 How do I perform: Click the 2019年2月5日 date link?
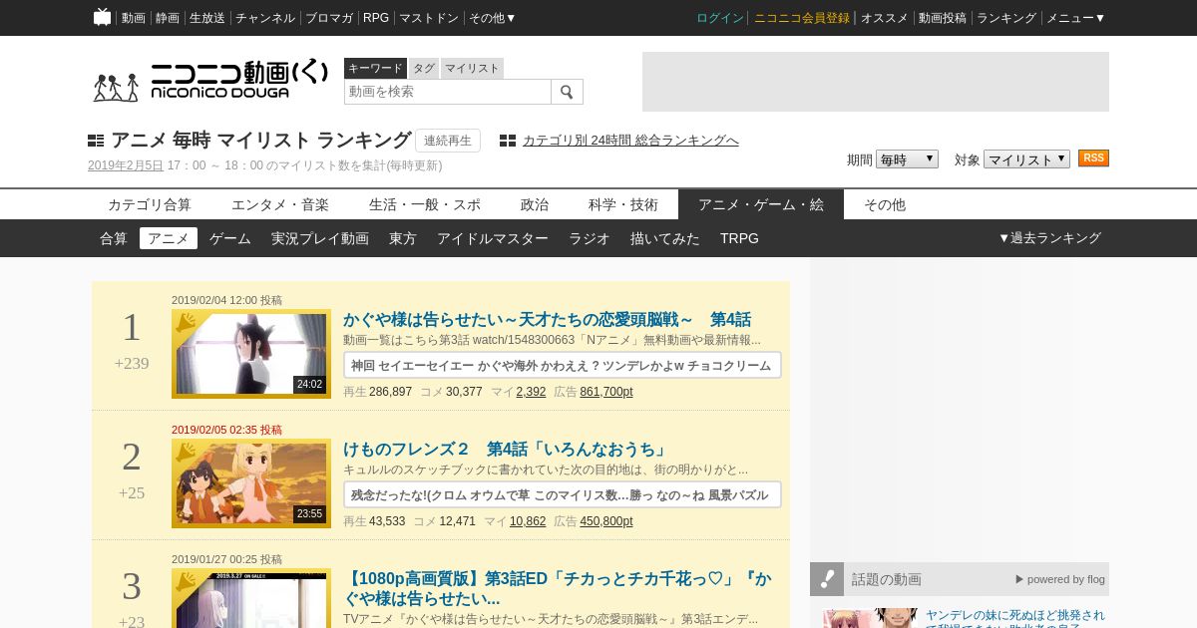pyautogui.click(x=126, y=165)
